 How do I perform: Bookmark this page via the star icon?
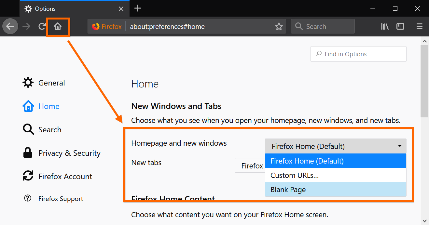point(279,26)
